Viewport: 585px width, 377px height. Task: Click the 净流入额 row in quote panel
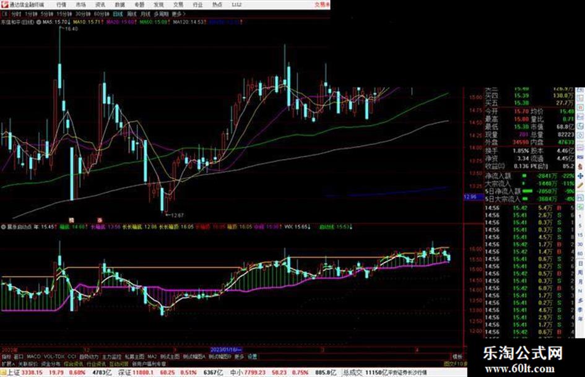(530, 176)
